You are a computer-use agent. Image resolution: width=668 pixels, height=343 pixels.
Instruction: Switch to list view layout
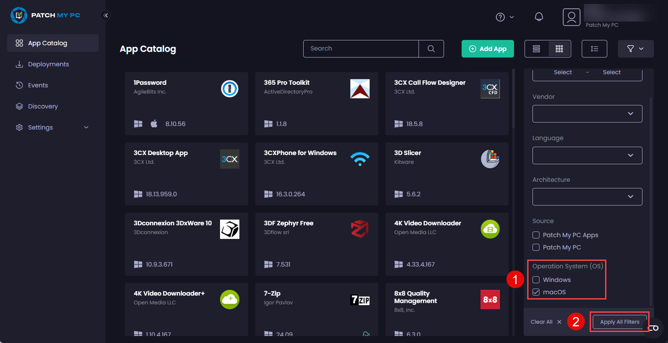536,49
